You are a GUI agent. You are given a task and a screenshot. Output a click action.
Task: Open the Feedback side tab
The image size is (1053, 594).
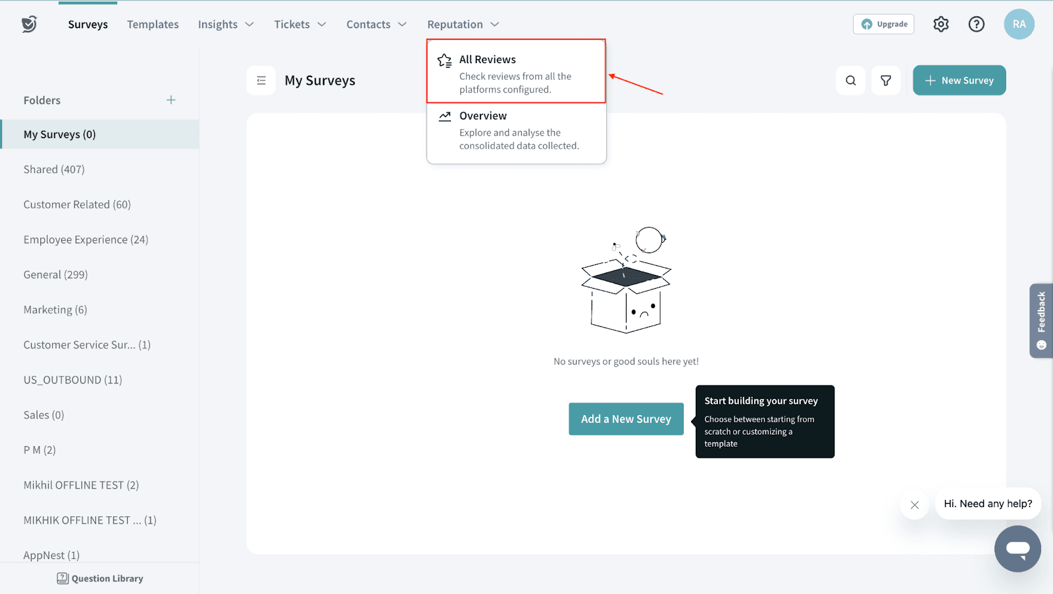click(1040, 320)
